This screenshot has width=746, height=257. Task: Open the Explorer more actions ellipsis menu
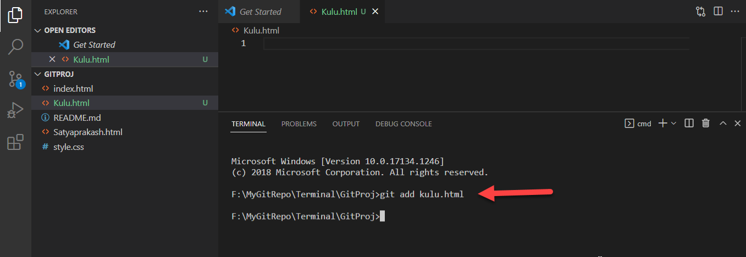[x=203, y=12]
